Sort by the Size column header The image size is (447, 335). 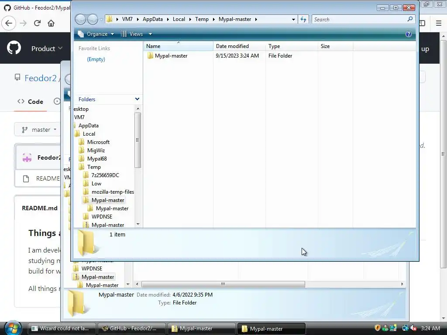335,46
